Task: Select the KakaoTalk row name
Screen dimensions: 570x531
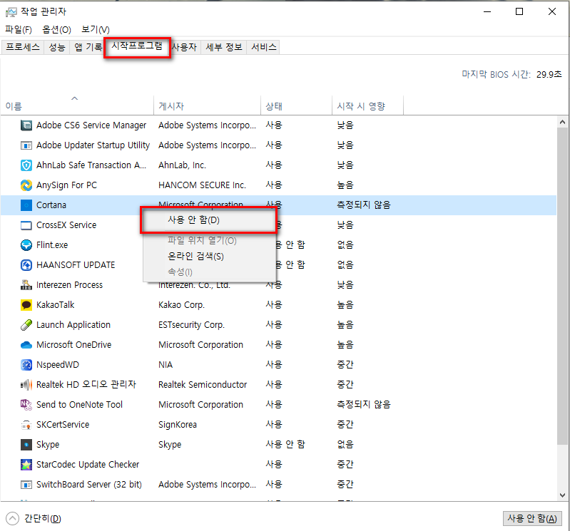Action: pyautogui.click(x=55, y=305)
